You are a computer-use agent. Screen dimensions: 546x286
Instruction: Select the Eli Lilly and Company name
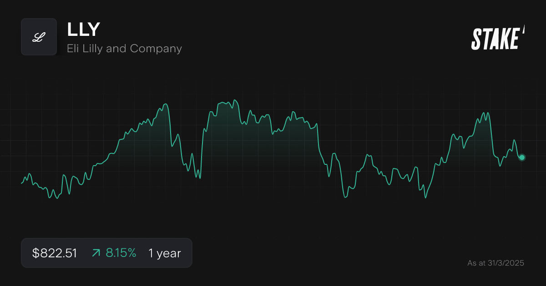click(125, 49)
